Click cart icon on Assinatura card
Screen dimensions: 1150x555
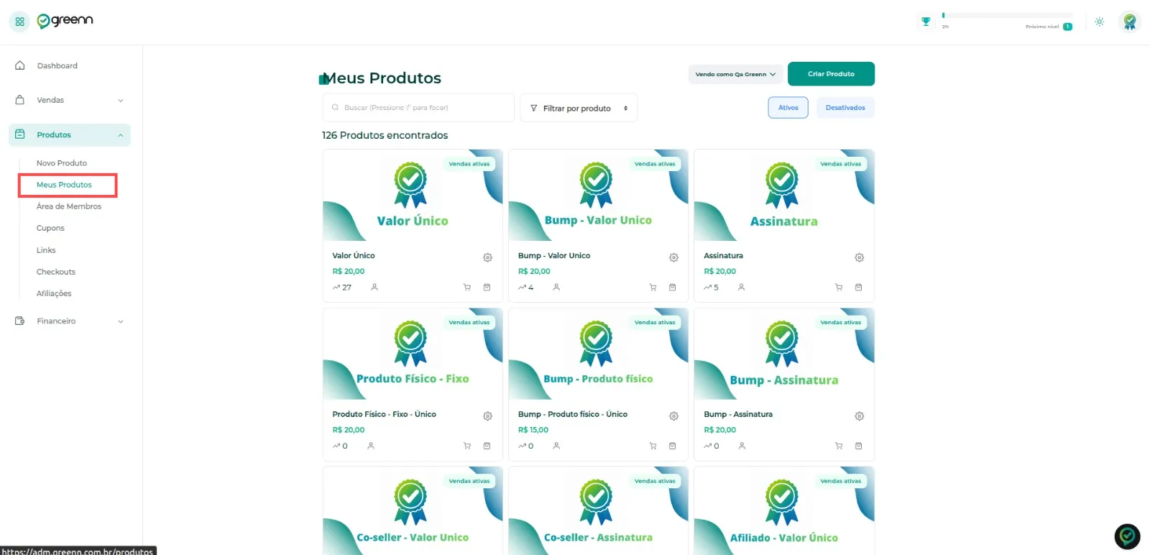pyautogui.click(x=839, y=288)
